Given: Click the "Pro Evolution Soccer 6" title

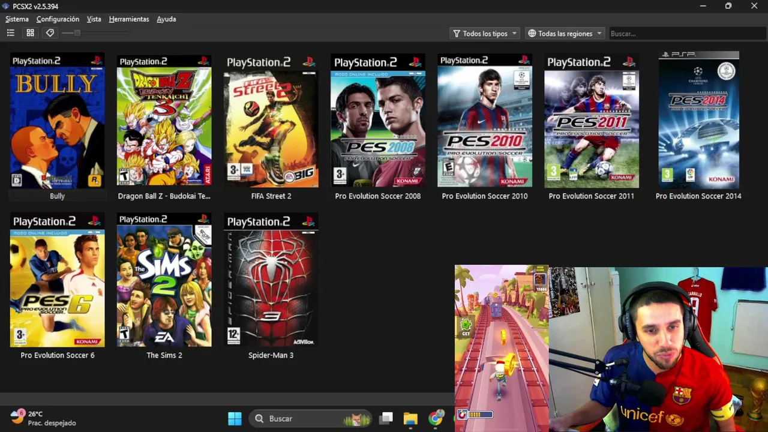Looking at the screenshot, I should pos(57,355).
